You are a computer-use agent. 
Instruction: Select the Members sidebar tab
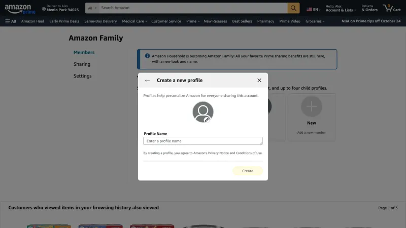84,52
